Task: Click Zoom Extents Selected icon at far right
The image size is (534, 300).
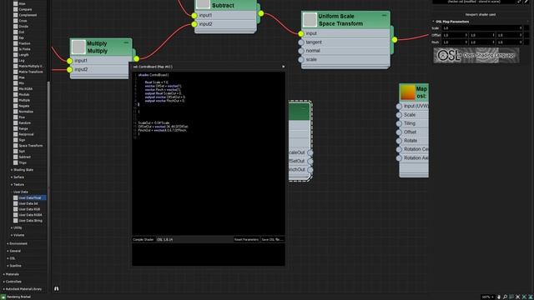Action: point(531,297)
